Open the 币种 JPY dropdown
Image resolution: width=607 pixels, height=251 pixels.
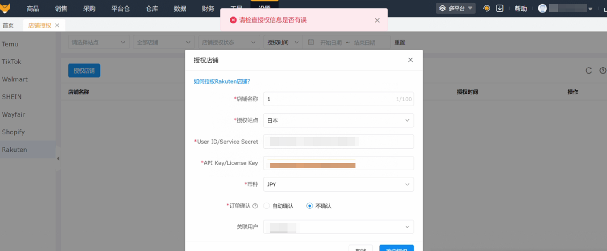point(339,184)
